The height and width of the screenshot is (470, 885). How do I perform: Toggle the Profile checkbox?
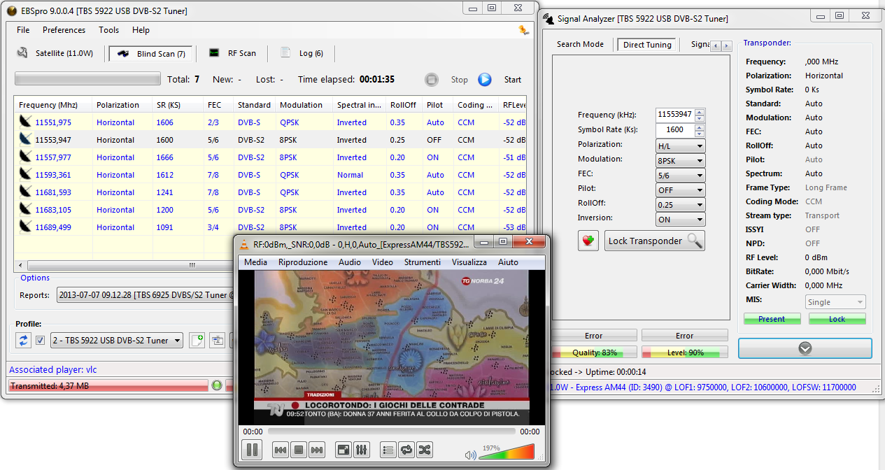[41, 341]
